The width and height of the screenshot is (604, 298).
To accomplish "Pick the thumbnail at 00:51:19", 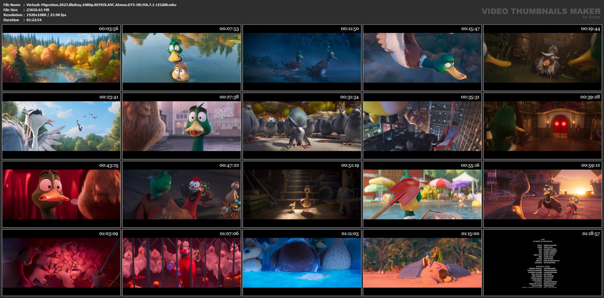I will (302, 194).
